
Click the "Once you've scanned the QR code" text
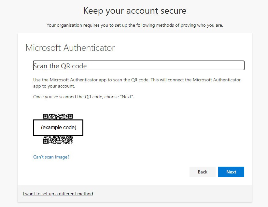pyautogui.click(x=68, y=97)
